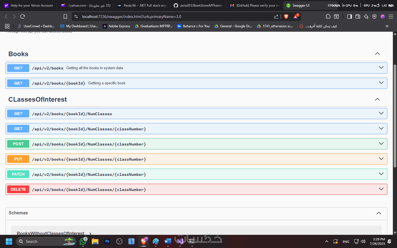Switch to Paula M. .NET Full stack tab

(142, 6)
